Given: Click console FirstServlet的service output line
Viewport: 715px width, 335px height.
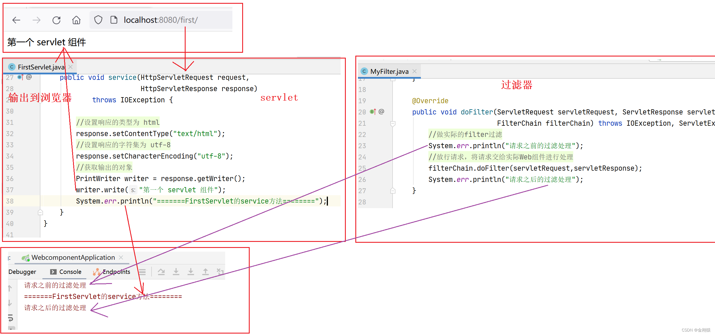Looking at the screenshot, I should (x=103, y=297).
